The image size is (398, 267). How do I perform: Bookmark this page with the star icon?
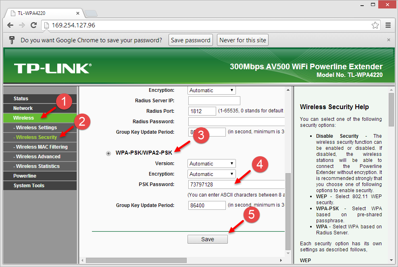375,25
